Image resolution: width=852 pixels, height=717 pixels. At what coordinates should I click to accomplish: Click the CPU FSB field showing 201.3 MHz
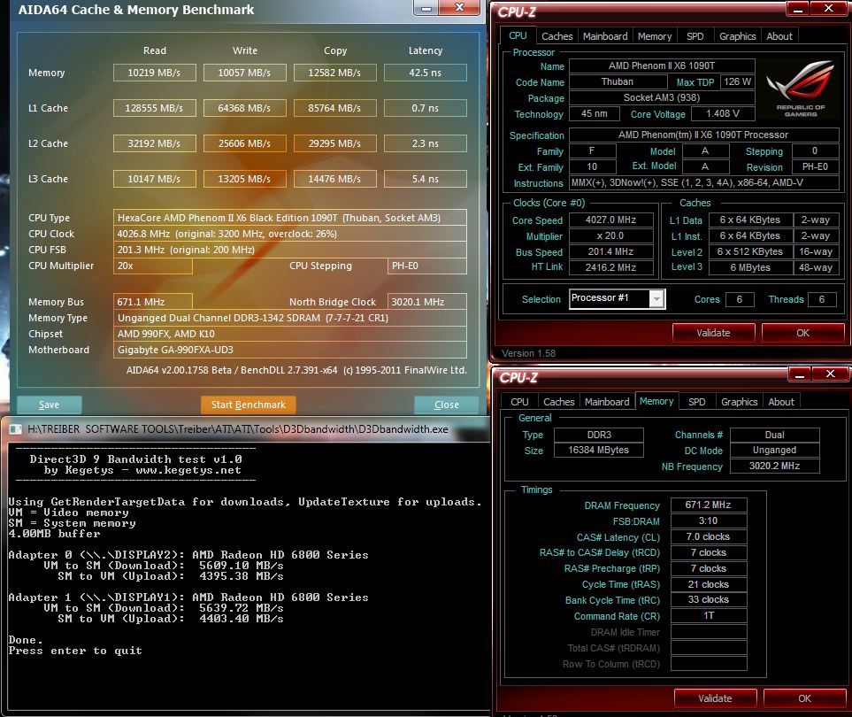tap(289, 250)
